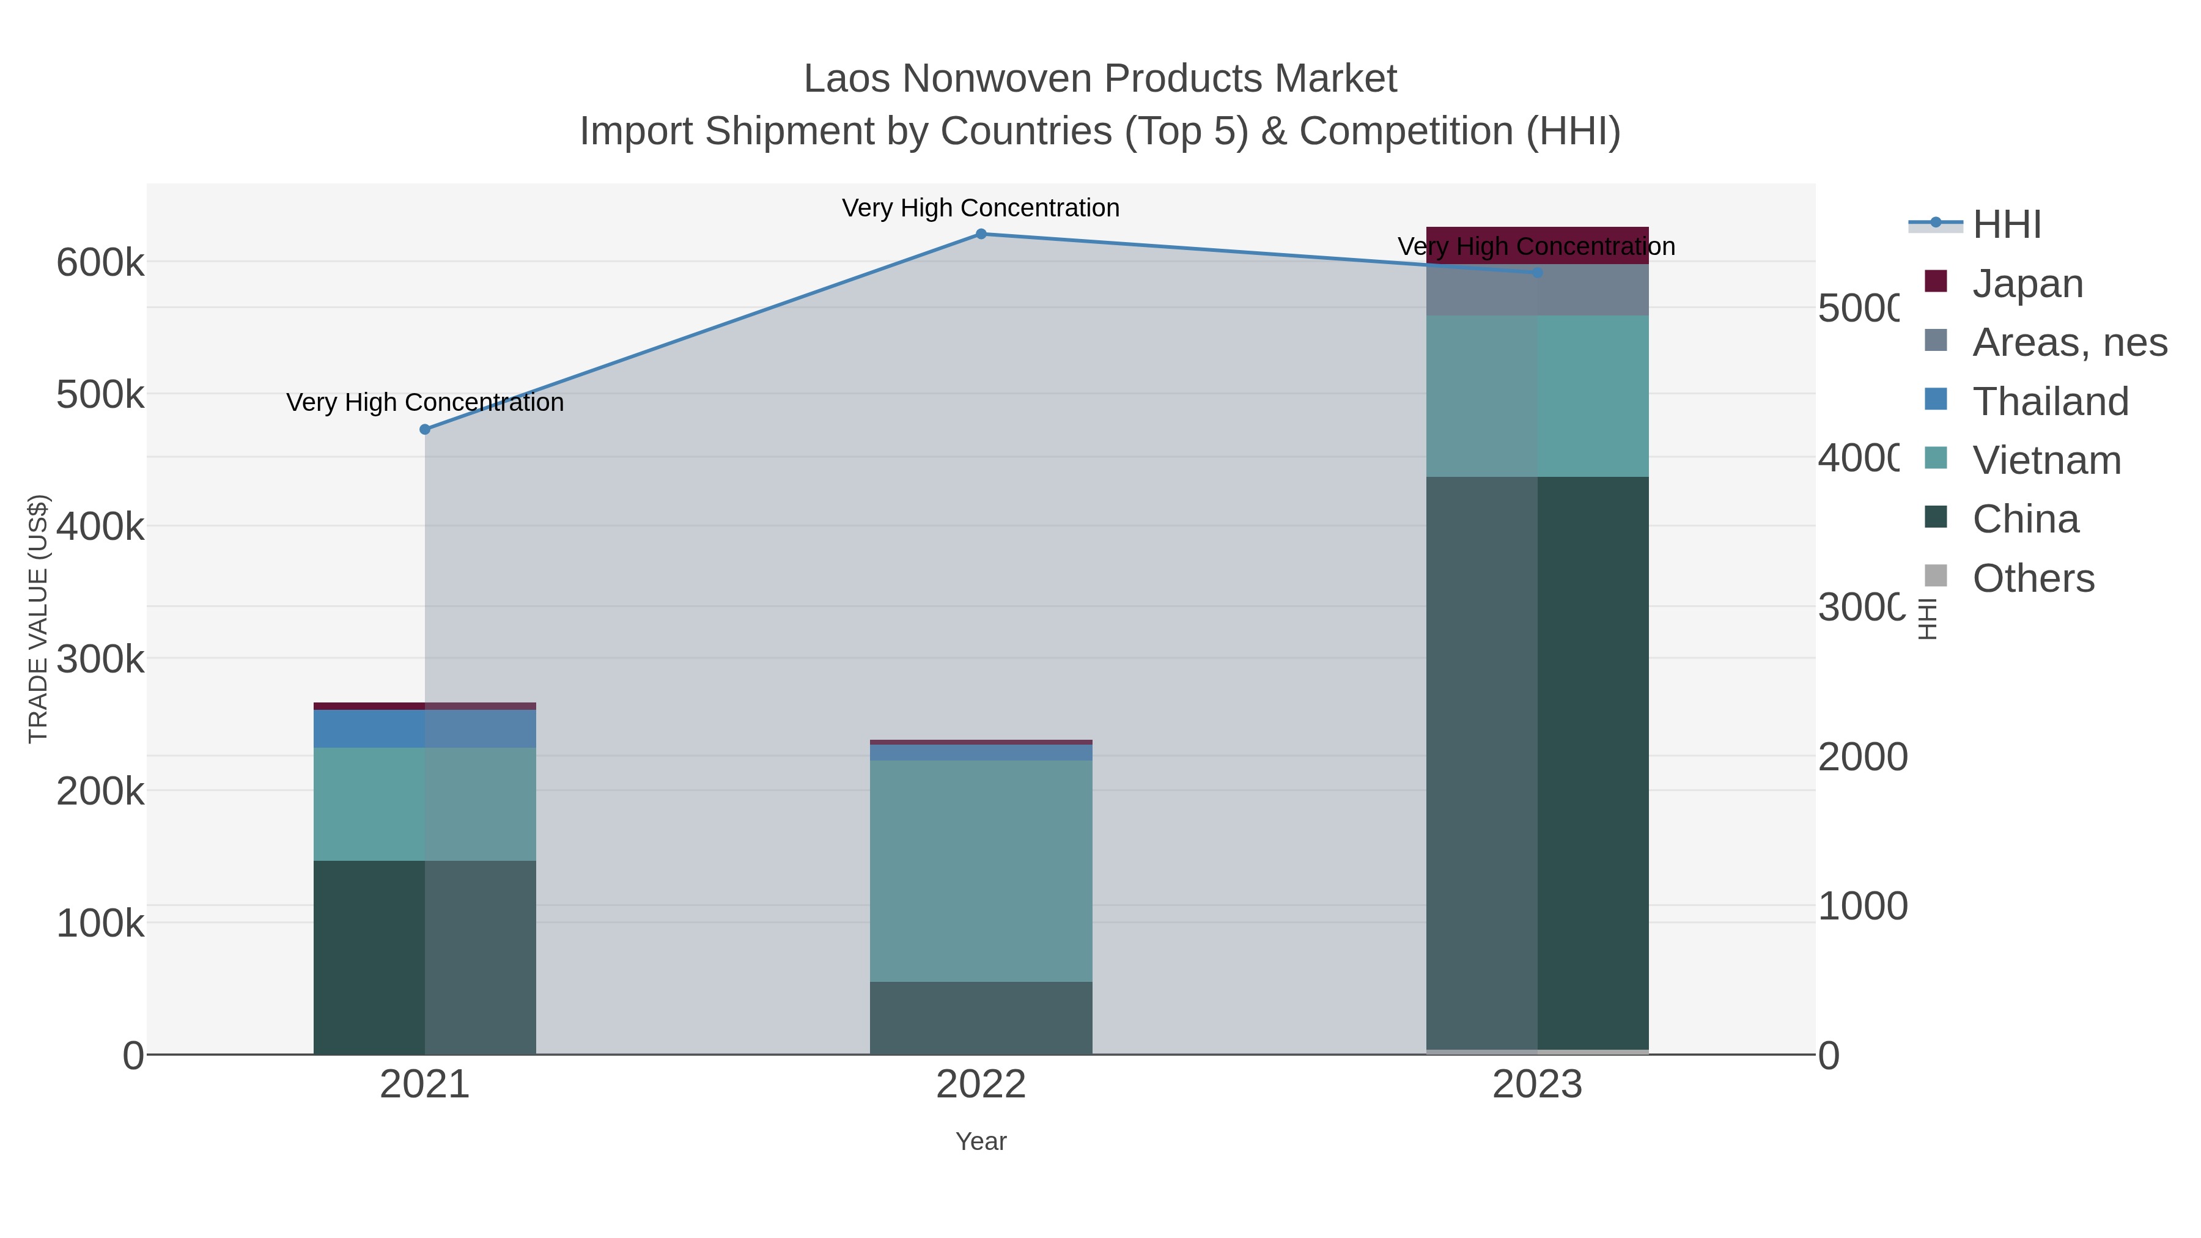Toggle the HHI line legend entry
2201x1238 pixels.
pos(1975,224)
